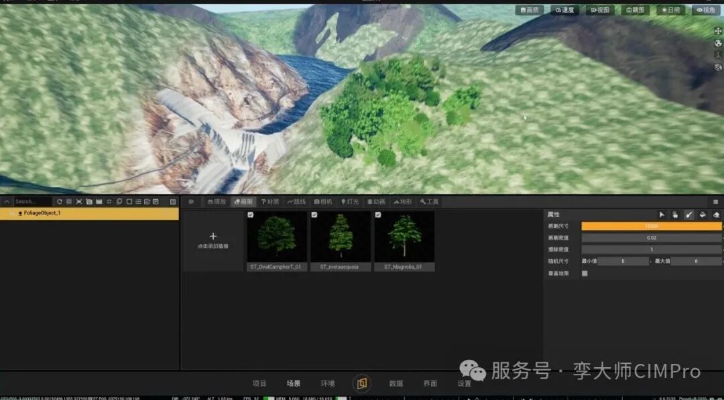The width and height of the screenshot is (724, 400).
Task: Open the hamburger menu at right of tab bar
Action: pos(716,202)
